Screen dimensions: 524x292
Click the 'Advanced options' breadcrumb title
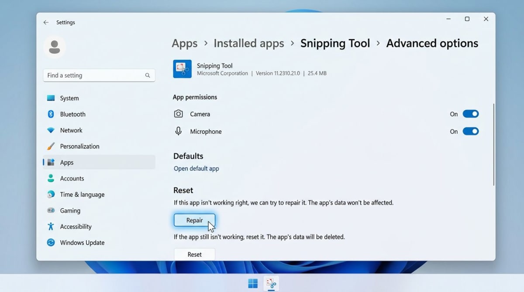click(x=432, y=44)
